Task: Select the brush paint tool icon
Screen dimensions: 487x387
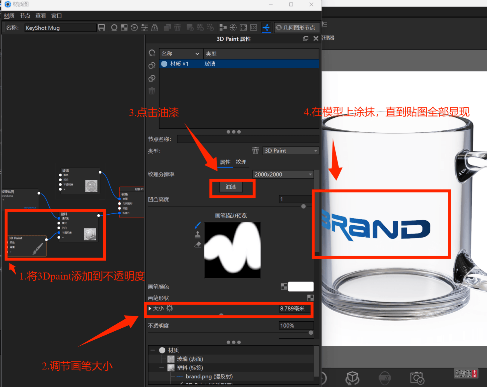Action: (x=198, y=225)
